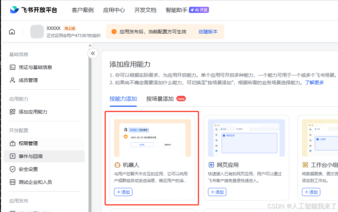This screenshot has width=338, height=212.
Task: Click 基础信息 section header
Action: 19,54
